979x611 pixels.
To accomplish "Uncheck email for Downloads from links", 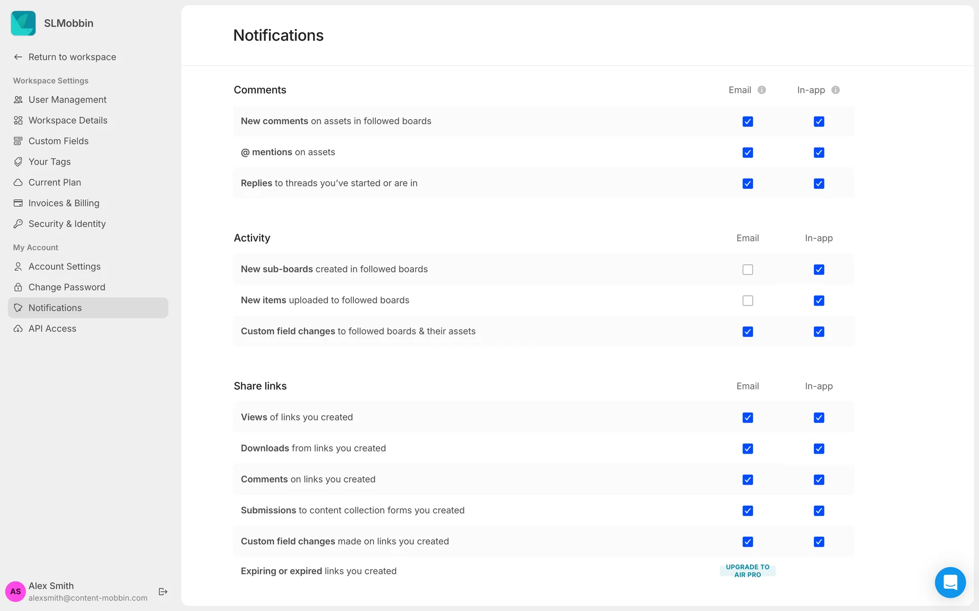I will click(x=748, y=449).
